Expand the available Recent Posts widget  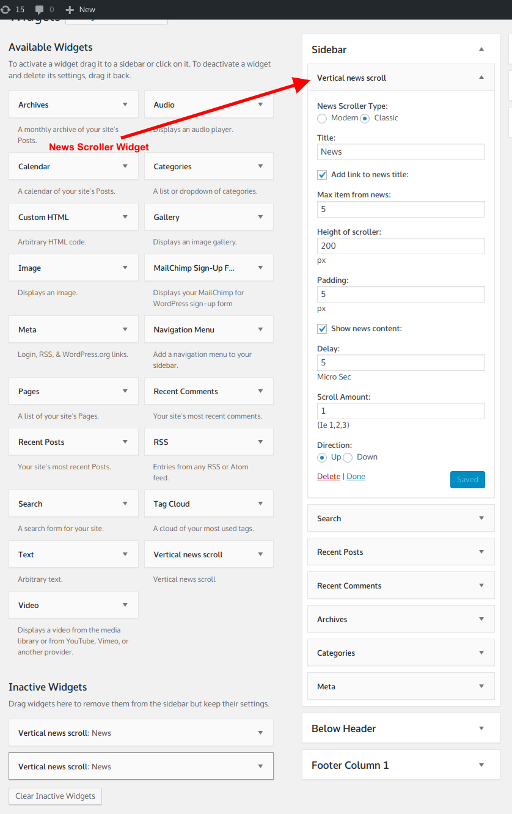[x=125, y=442]
